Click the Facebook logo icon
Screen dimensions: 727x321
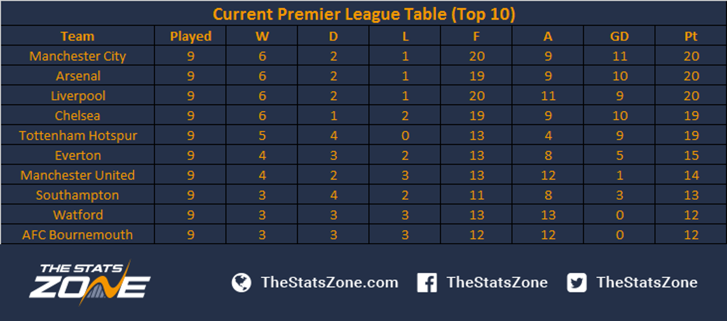click(x=426, y=282)
